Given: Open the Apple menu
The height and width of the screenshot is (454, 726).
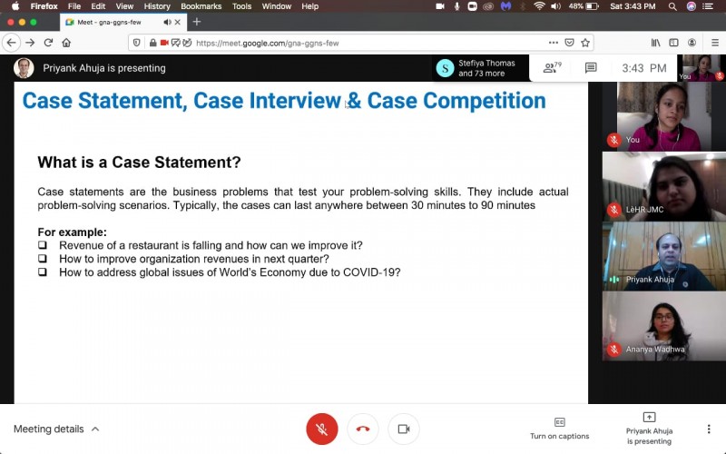Looking at the screenshot, I should pyautogui.click(x=15, y=6).
